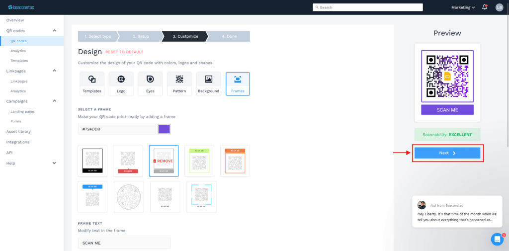
Task: Open the Pattern design option
Action: [x=179, y=84]
